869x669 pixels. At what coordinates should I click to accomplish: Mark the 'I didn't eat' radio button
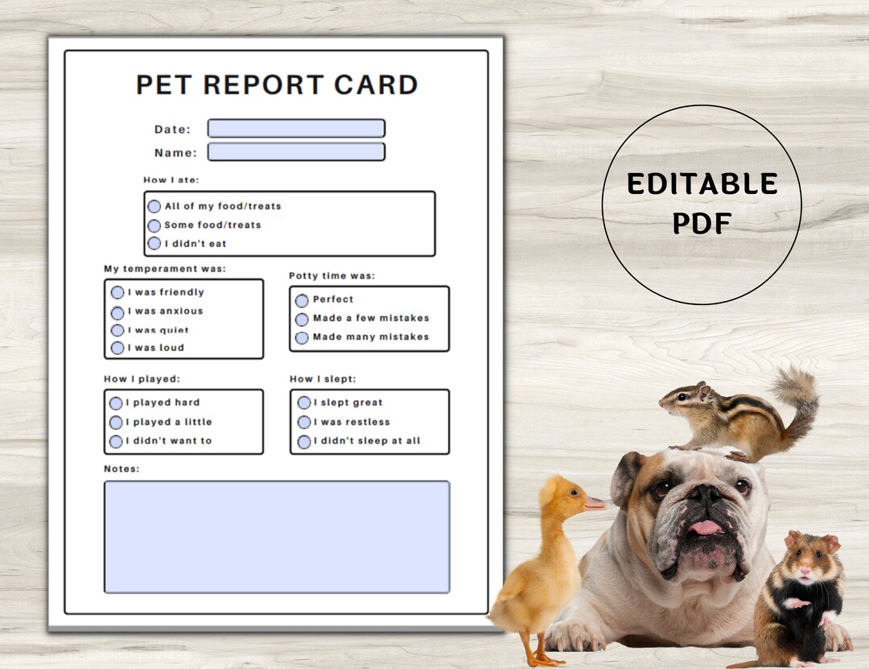[154, 244]
